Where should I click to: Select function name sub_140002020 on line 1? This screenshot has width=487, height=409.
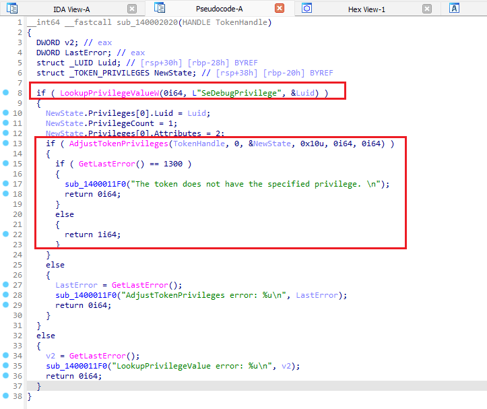click(x=148, y=22)
